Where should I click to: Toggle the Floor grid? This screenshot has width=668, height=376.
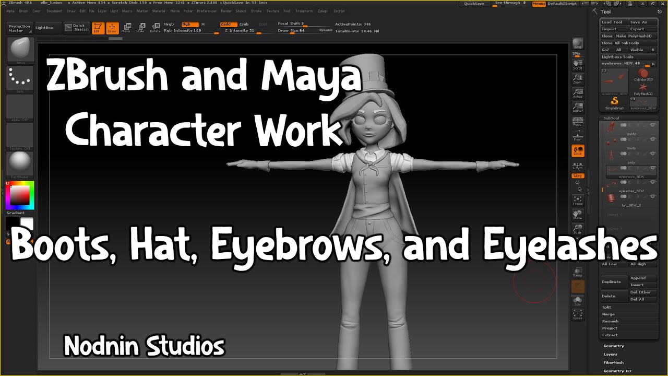click(x=578, y=136)
